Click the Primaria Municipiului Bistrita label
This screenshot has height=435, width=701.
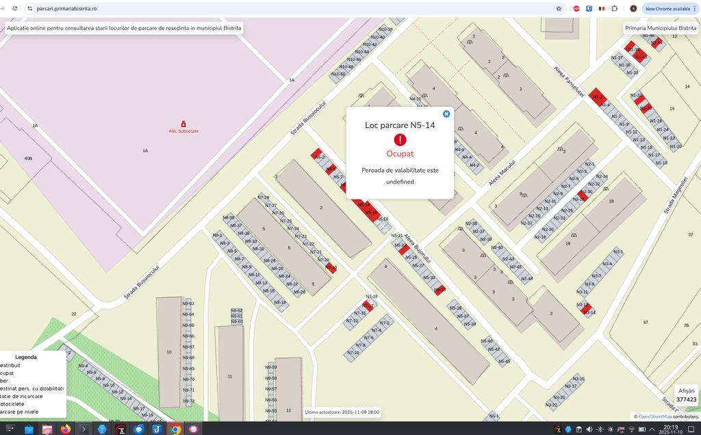(x=660, y=28)
